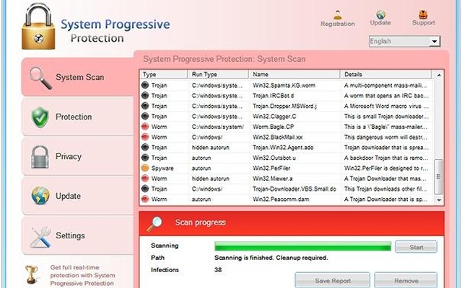Viewport: 462px width, 288px height.
Task: Click the infections count 38
Action: (x=218, y=269)
